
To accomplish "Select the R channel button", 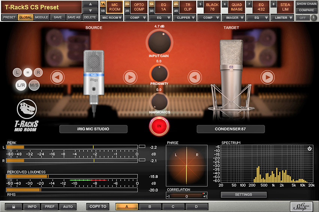I will (x=38, y=72).
